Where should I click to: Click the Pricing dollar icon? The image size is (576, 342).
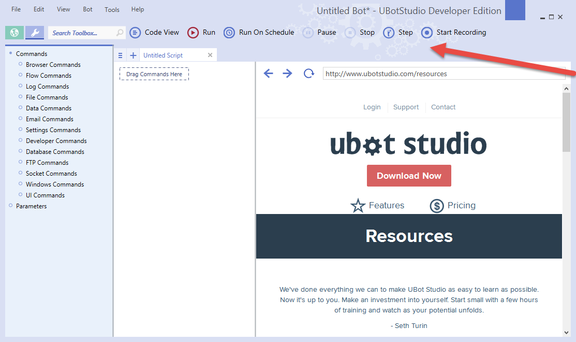437,206
